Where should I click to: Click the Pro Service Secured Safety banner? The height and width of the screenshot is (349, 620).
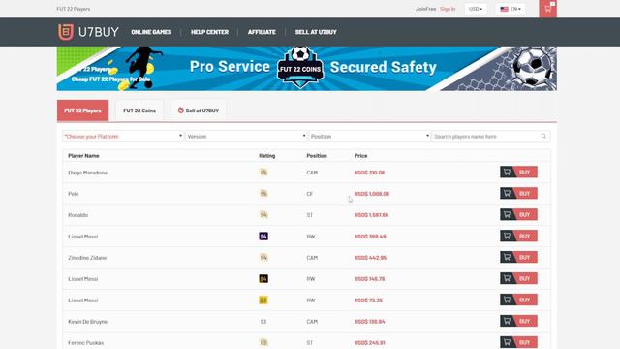[307, 69]
